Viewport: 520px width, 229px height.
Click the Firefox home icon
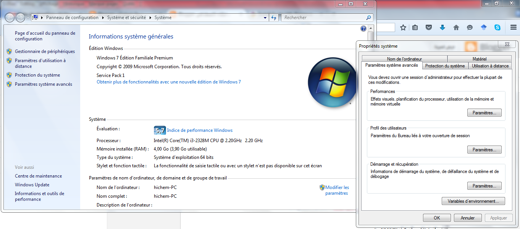[x=456, y=27]
